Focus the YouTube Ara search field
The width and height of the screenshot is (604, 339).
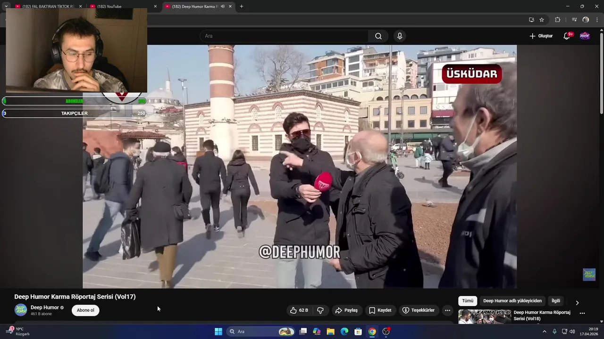[285, 36]
